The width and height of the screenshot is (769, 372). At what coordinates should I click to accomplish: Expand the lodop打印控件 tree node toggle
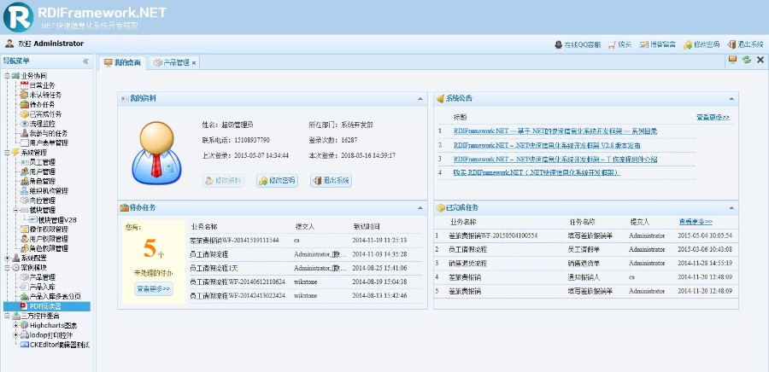(x=15, y=334)
